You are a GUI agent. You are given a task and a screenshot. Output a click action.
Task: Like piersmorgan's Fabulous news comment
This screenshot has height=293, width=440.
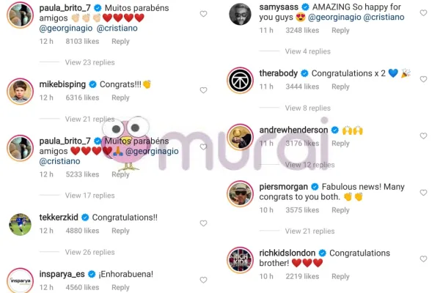tap(423, 193)
